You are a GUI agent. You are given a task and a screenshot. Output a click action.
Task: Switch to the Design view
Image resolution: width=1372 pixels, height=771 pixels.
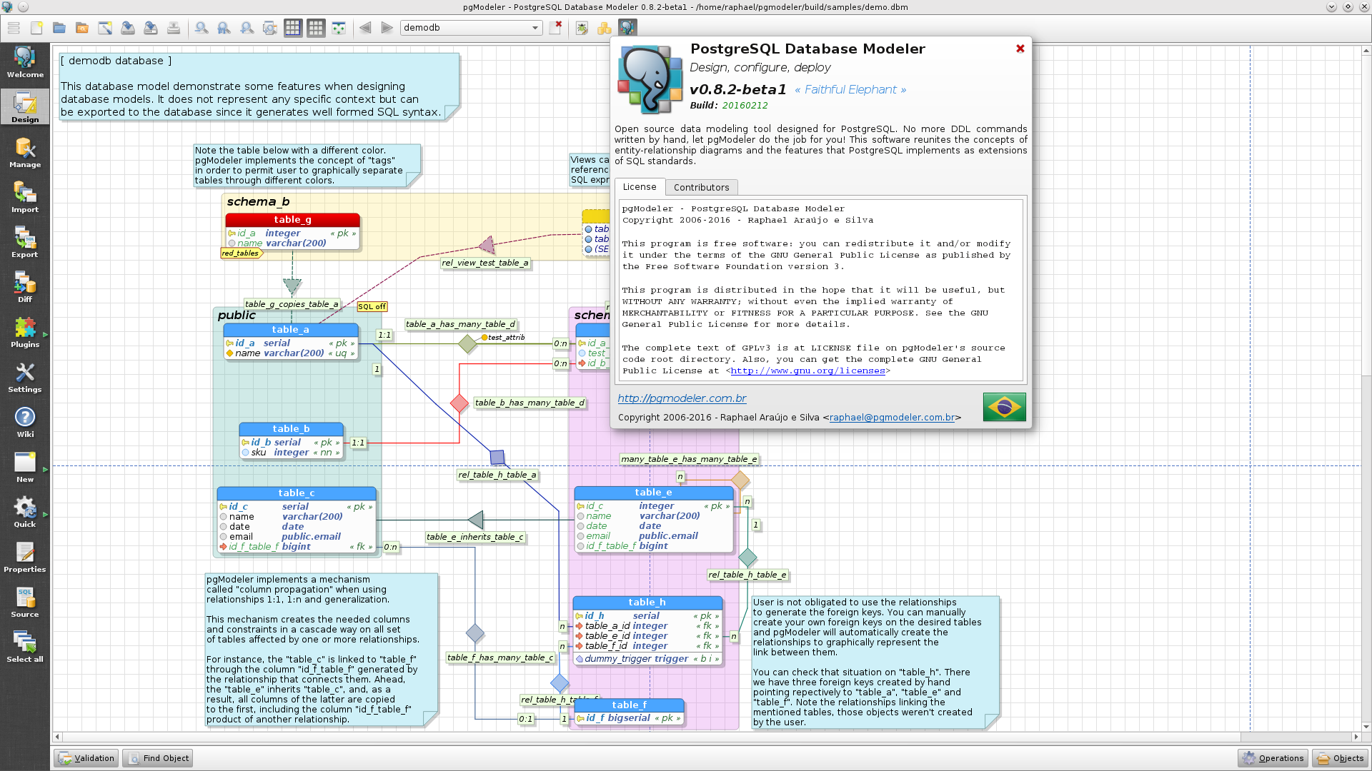tap(25, 107)
